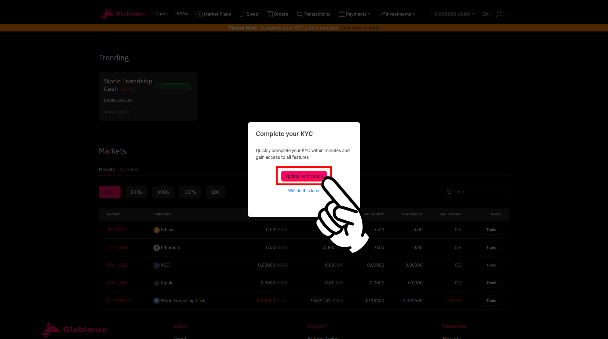Click the user profile icon

click(x=499, y=14)
